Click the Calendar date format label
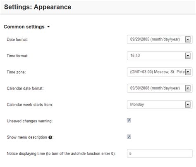Screen dimensions: 196x167 [25, 88]
